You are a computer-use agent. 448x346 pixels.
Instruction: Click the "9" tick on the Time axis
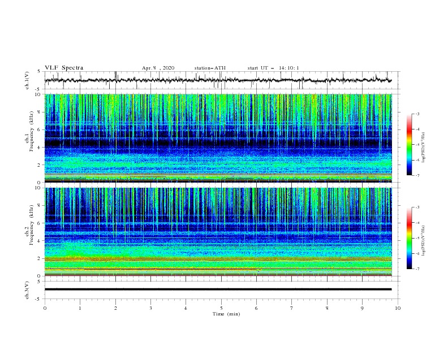[362, 308]
